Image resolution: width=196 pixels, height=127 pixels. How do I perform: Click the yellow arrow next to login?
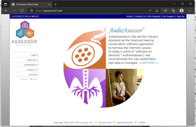(37, 55)
